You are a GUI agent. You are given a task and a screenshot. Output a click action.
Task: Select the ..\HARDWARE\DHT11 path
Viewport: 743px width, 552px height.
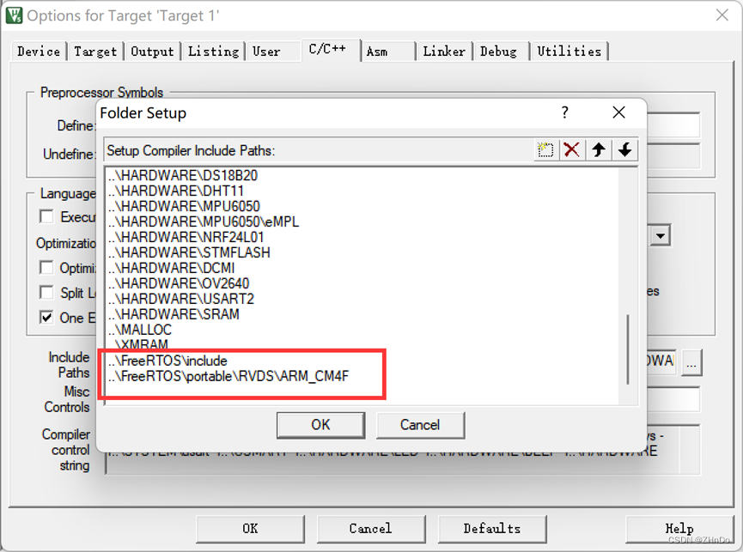(176, 191)
